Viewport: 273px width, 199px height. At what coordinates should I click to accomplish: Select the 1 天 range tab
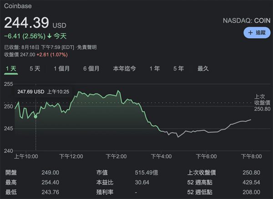click(x=11, y=69)
